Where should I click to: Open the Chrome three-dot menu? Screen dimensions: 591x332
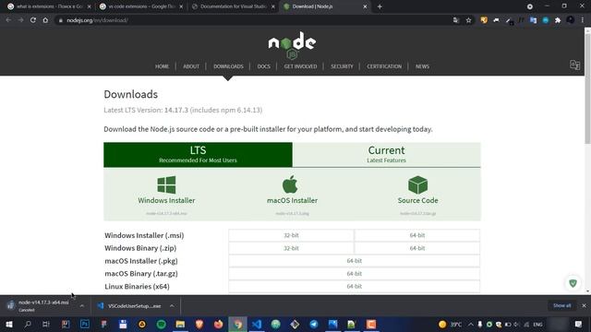tap(583, 20)
